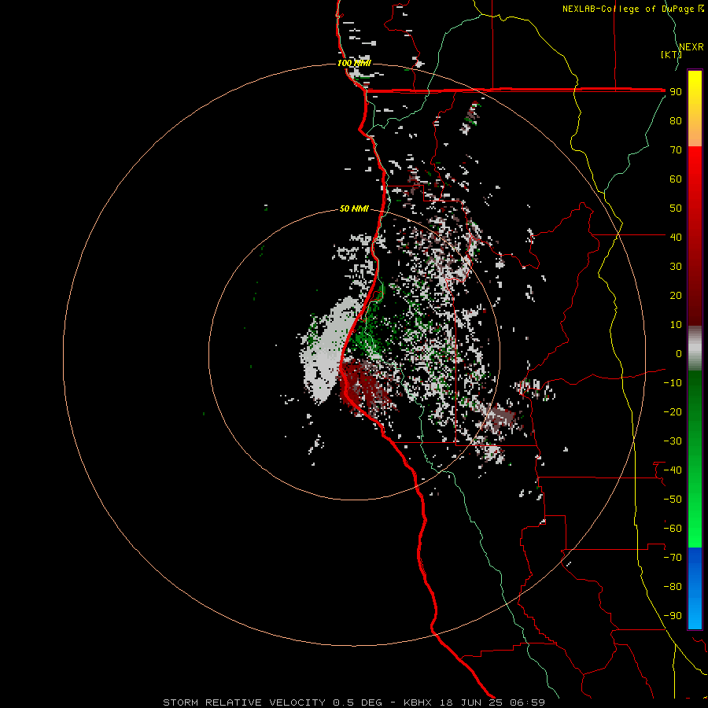Click the 80 value on velocity scale
The image size is (708, 708).
point(676,121)
